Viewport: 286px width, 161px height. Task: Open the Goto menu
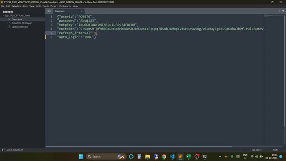click(x=39, y=6)
